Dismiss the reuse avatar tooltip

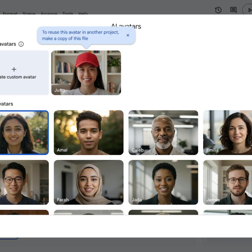pos(128,35)
